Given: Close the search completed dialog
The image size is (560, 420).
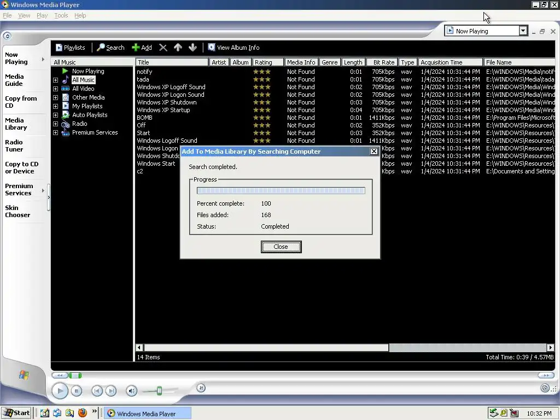Looking at the screenshot, I should click(281, 247).
